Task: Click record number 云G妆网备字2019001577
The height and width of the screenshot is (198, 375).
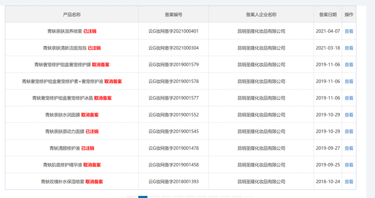Action: click(x=173, y=98)
